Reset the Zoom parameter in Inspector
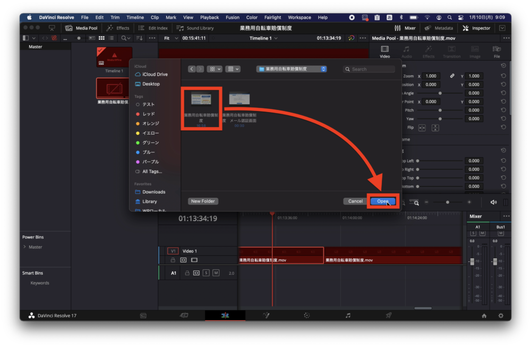Screen dimensions: 531x347 coord(503,76)
